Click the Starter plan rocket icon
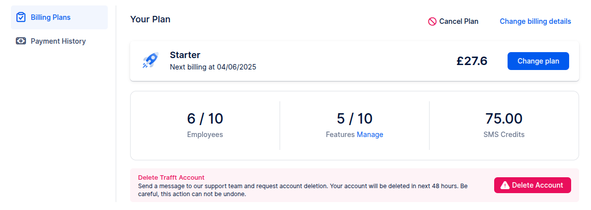The image size is (591, 210). [150, 61]
